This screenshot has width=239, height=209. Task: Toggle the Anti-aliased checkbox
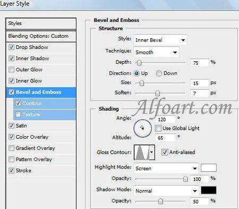pyautogui.click(x=165, y=152)
